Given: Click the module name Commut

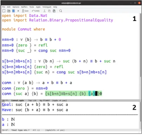Looking at the screenshot, I should 25,29.
